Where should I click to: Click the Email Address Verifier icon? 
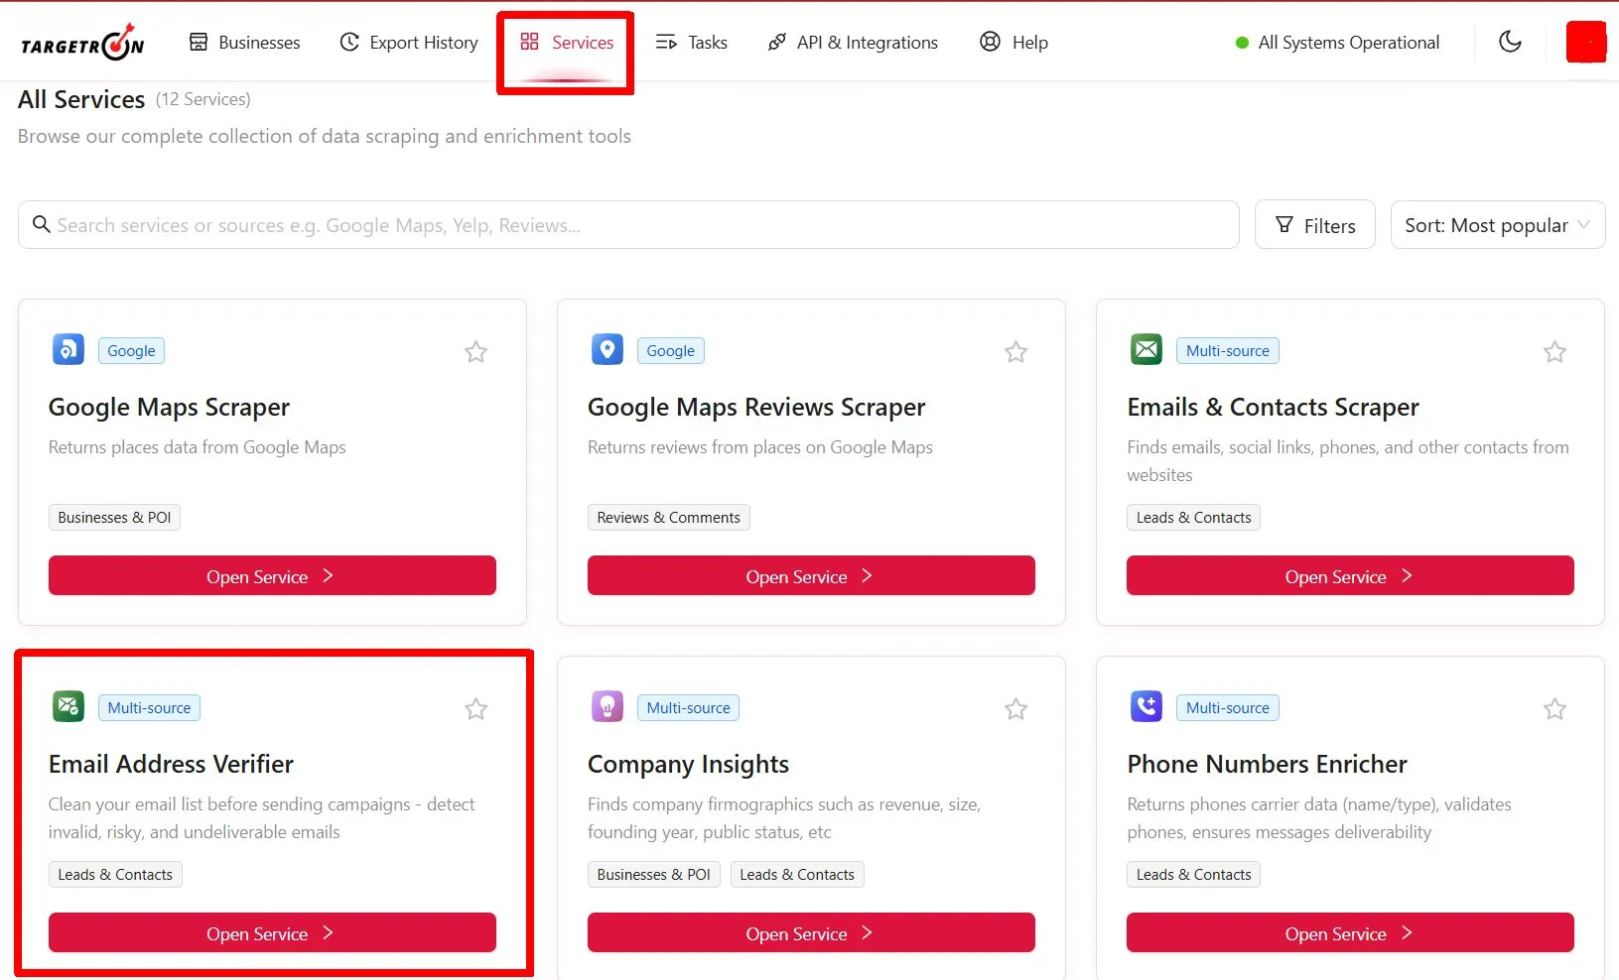coord(67,707)
